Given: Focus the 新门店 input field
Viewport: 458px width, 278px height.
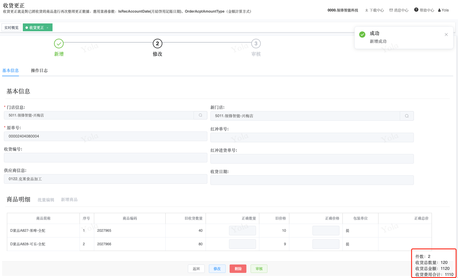Looking at the screenshot, I should point(306,116).
